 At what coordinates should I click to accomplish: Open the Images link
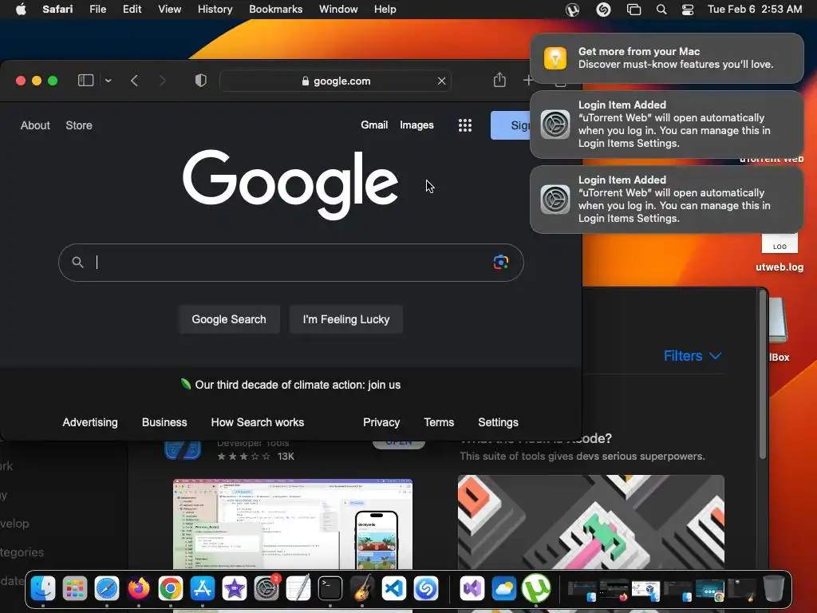coord(416,125)
